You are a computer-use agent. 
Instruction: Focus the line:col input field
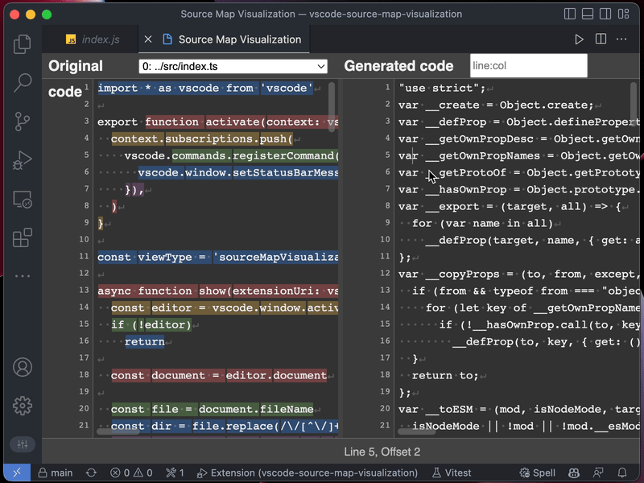click(x=529, y=66)
